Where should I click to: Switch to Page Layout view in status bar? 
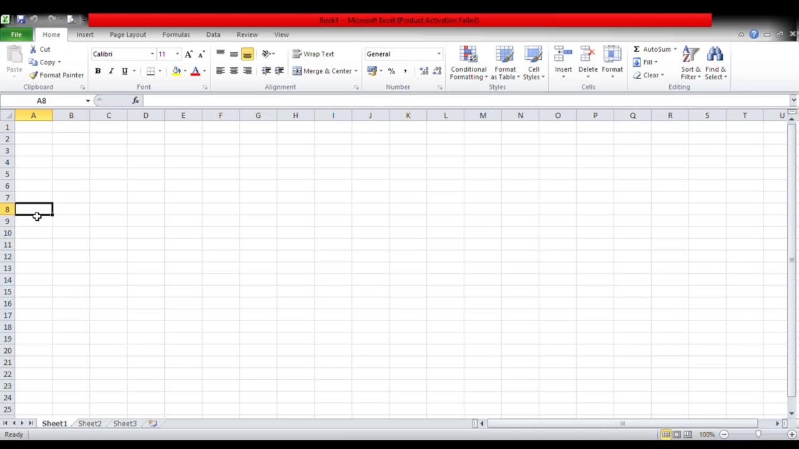tap(677, 434)
